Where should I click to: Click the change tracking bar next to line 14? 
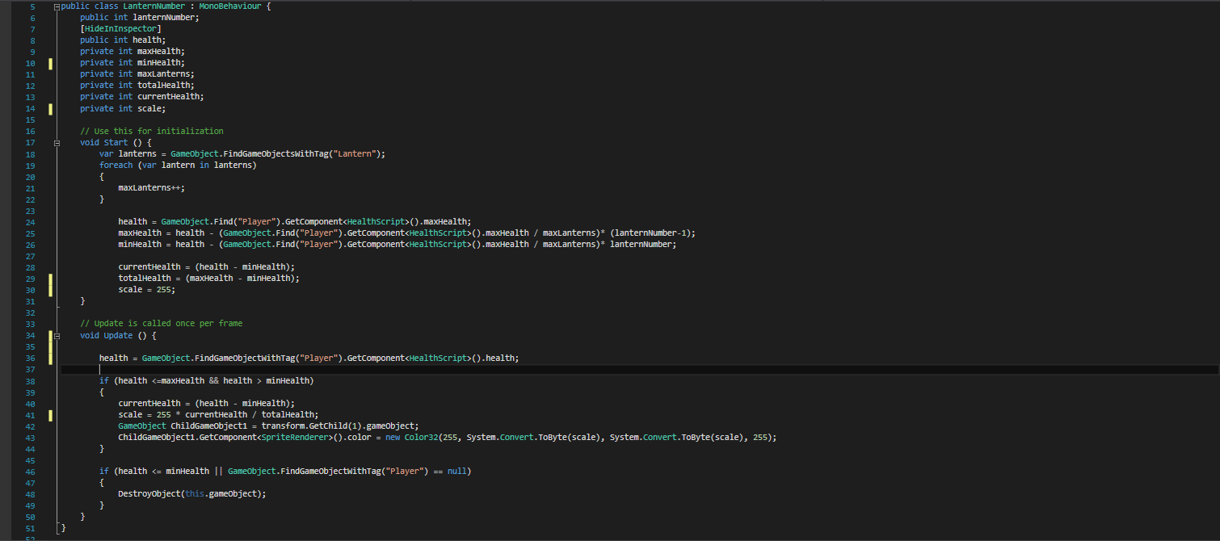point(50,107)
